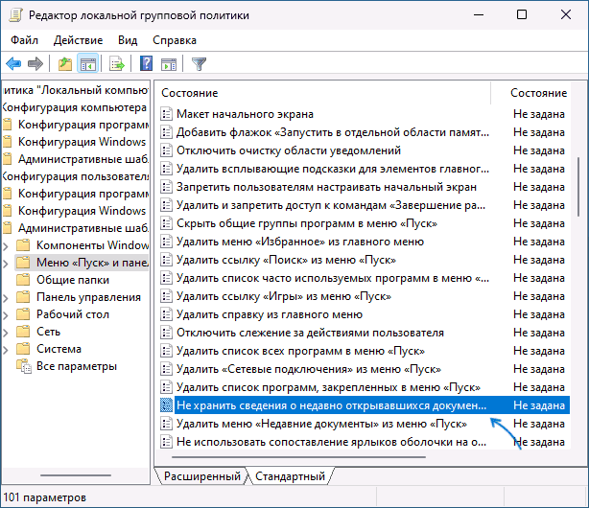Go up one level folder icon
This screenshot has width=589, height=508.
tap(64, 64)
